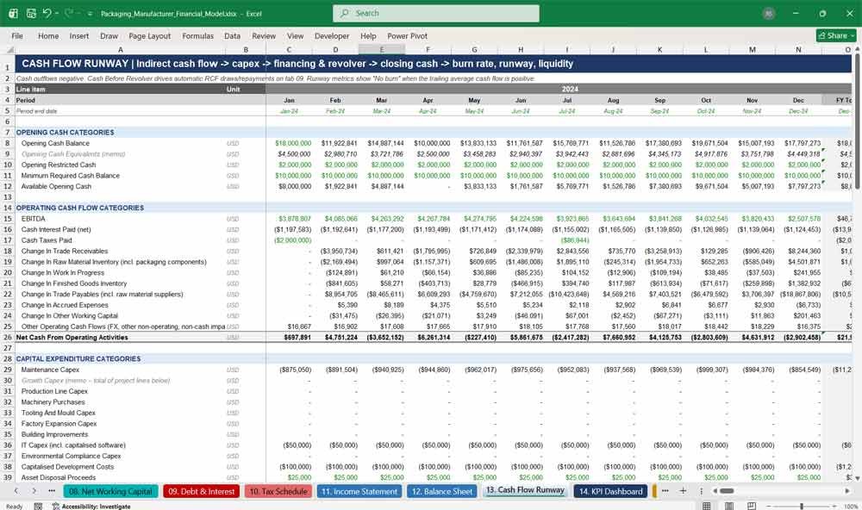Click the zoom out minus button
The height and width of the screenshot is (510, 862).
(769, 507)
